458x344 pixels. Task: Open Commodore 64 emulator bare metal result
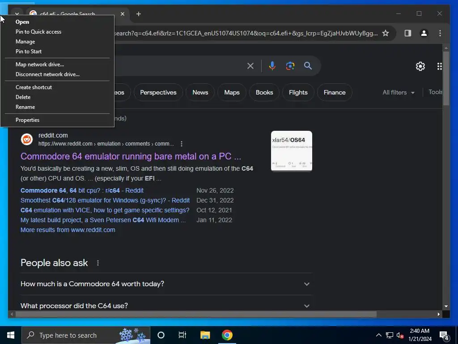131,156
